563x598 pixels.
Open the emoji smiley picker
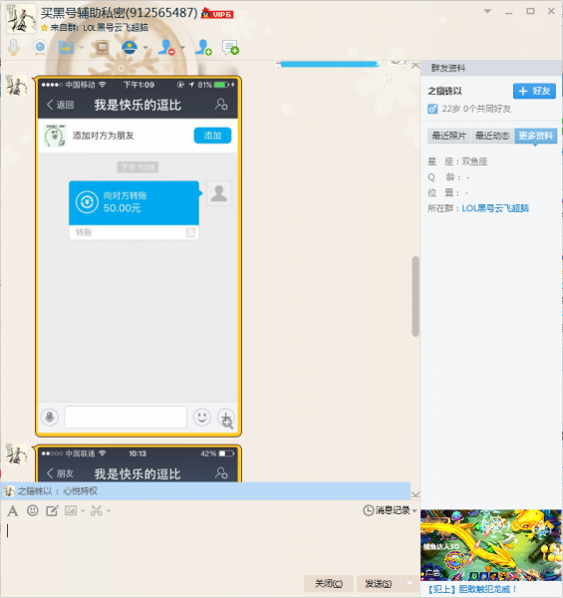pos(33,510)
